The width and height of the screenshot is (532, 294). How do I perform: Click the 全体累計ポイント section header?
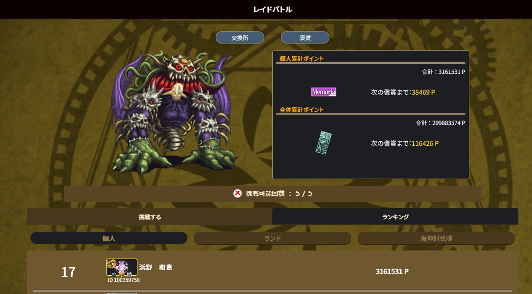coord(302,110)
